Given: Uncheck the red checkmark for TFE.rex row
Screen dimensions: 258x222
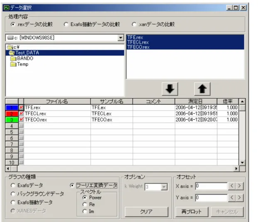Looking at the screenshot, I should coord(21,107).
